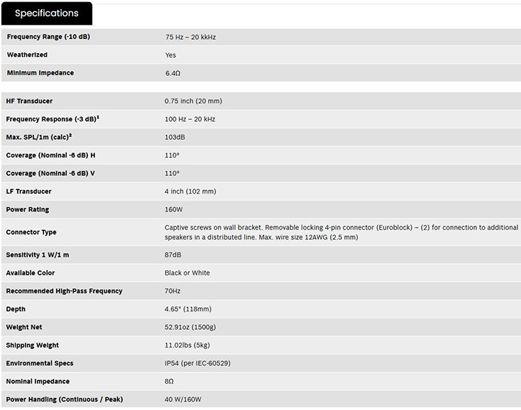Open the Specifications tab
Image resolution: width=521 pixels, height=410 pixels.
pyautogui.click(x=47, y=13)
